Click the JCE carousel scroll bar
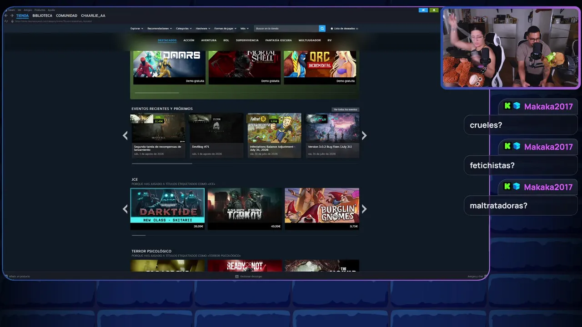582x327 pixels. (139, 235)
